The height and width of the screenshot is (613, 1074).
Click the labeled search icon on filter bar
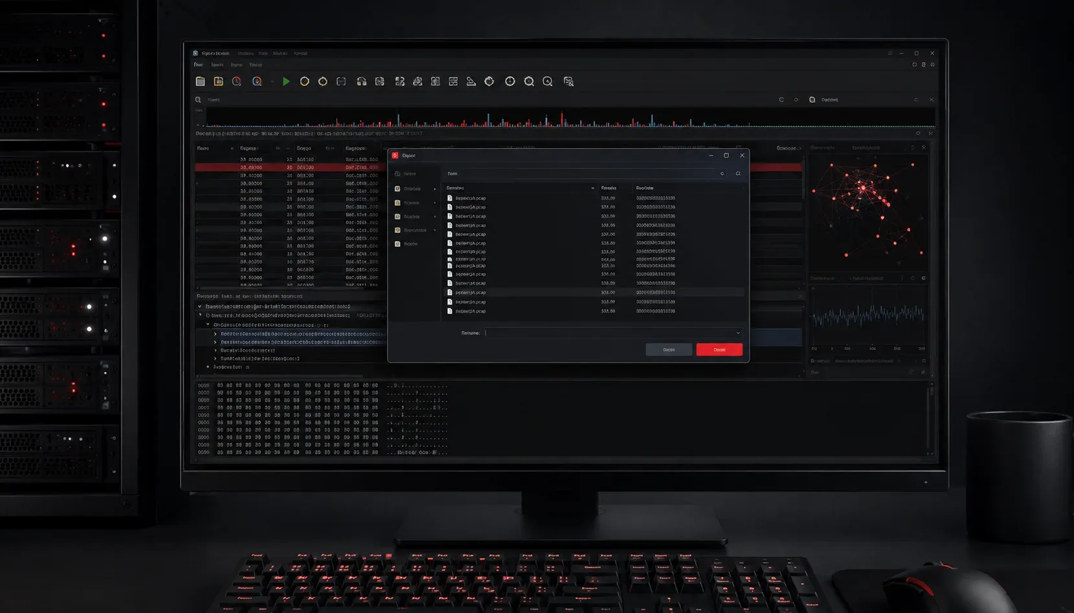pyautogui.click(x=812, y=100)
